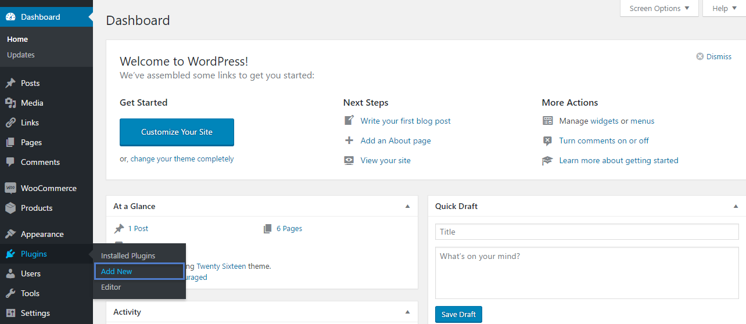Focus the What's on your mind text area
The height and width of the screenshot is (324, 746).
click(x=587, y=272)
